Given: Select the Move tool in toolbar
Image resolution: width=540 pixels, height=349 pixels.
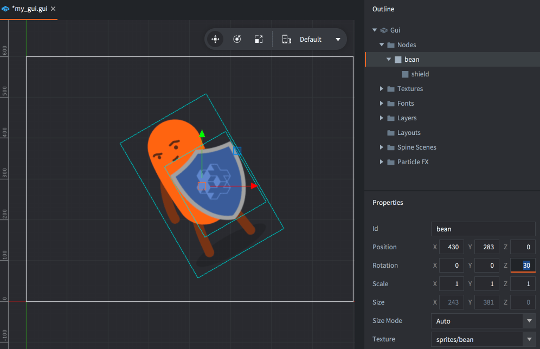Looking at the screenshot, I should pyautogui.click(x=215, y=39).
